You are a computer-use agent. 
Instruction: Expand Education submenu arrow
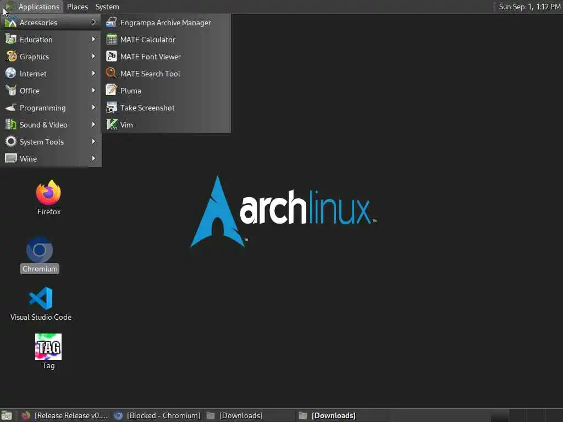[x=93, y=39]
